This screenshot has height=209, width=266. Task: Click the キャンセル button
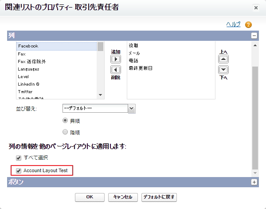(x=123, y=197)
